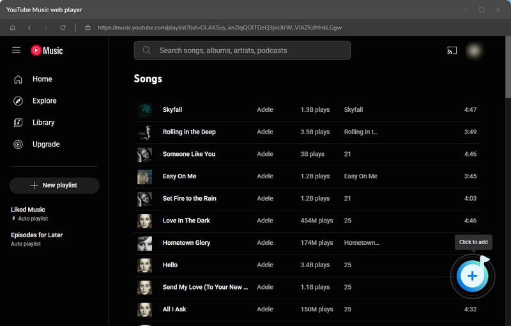Click the blue plus add button
This screenshot has width=511, height=326.
coord(472,276)
